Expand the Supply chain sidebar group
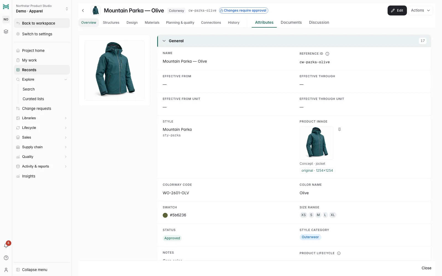The height and width of the screenshot is (276, 442). [42, 147]
